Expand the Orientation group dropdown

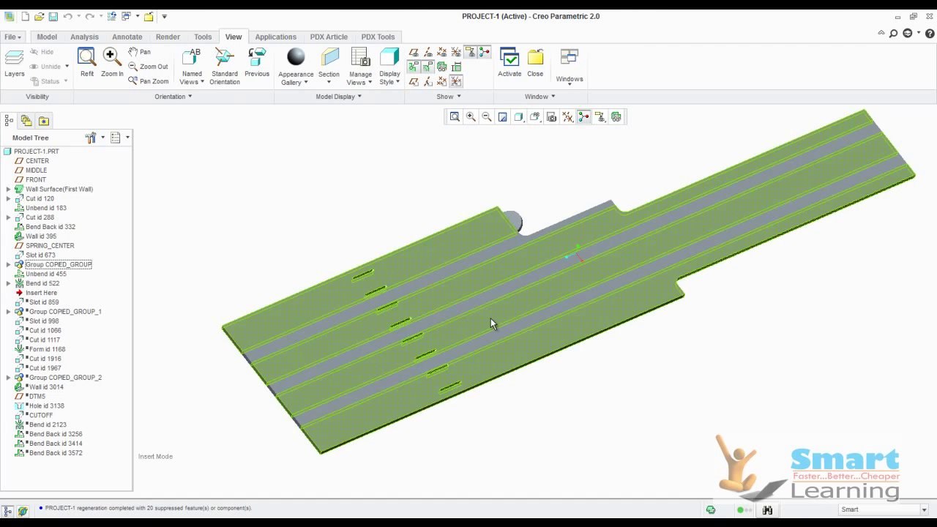[x=173, y=97]
